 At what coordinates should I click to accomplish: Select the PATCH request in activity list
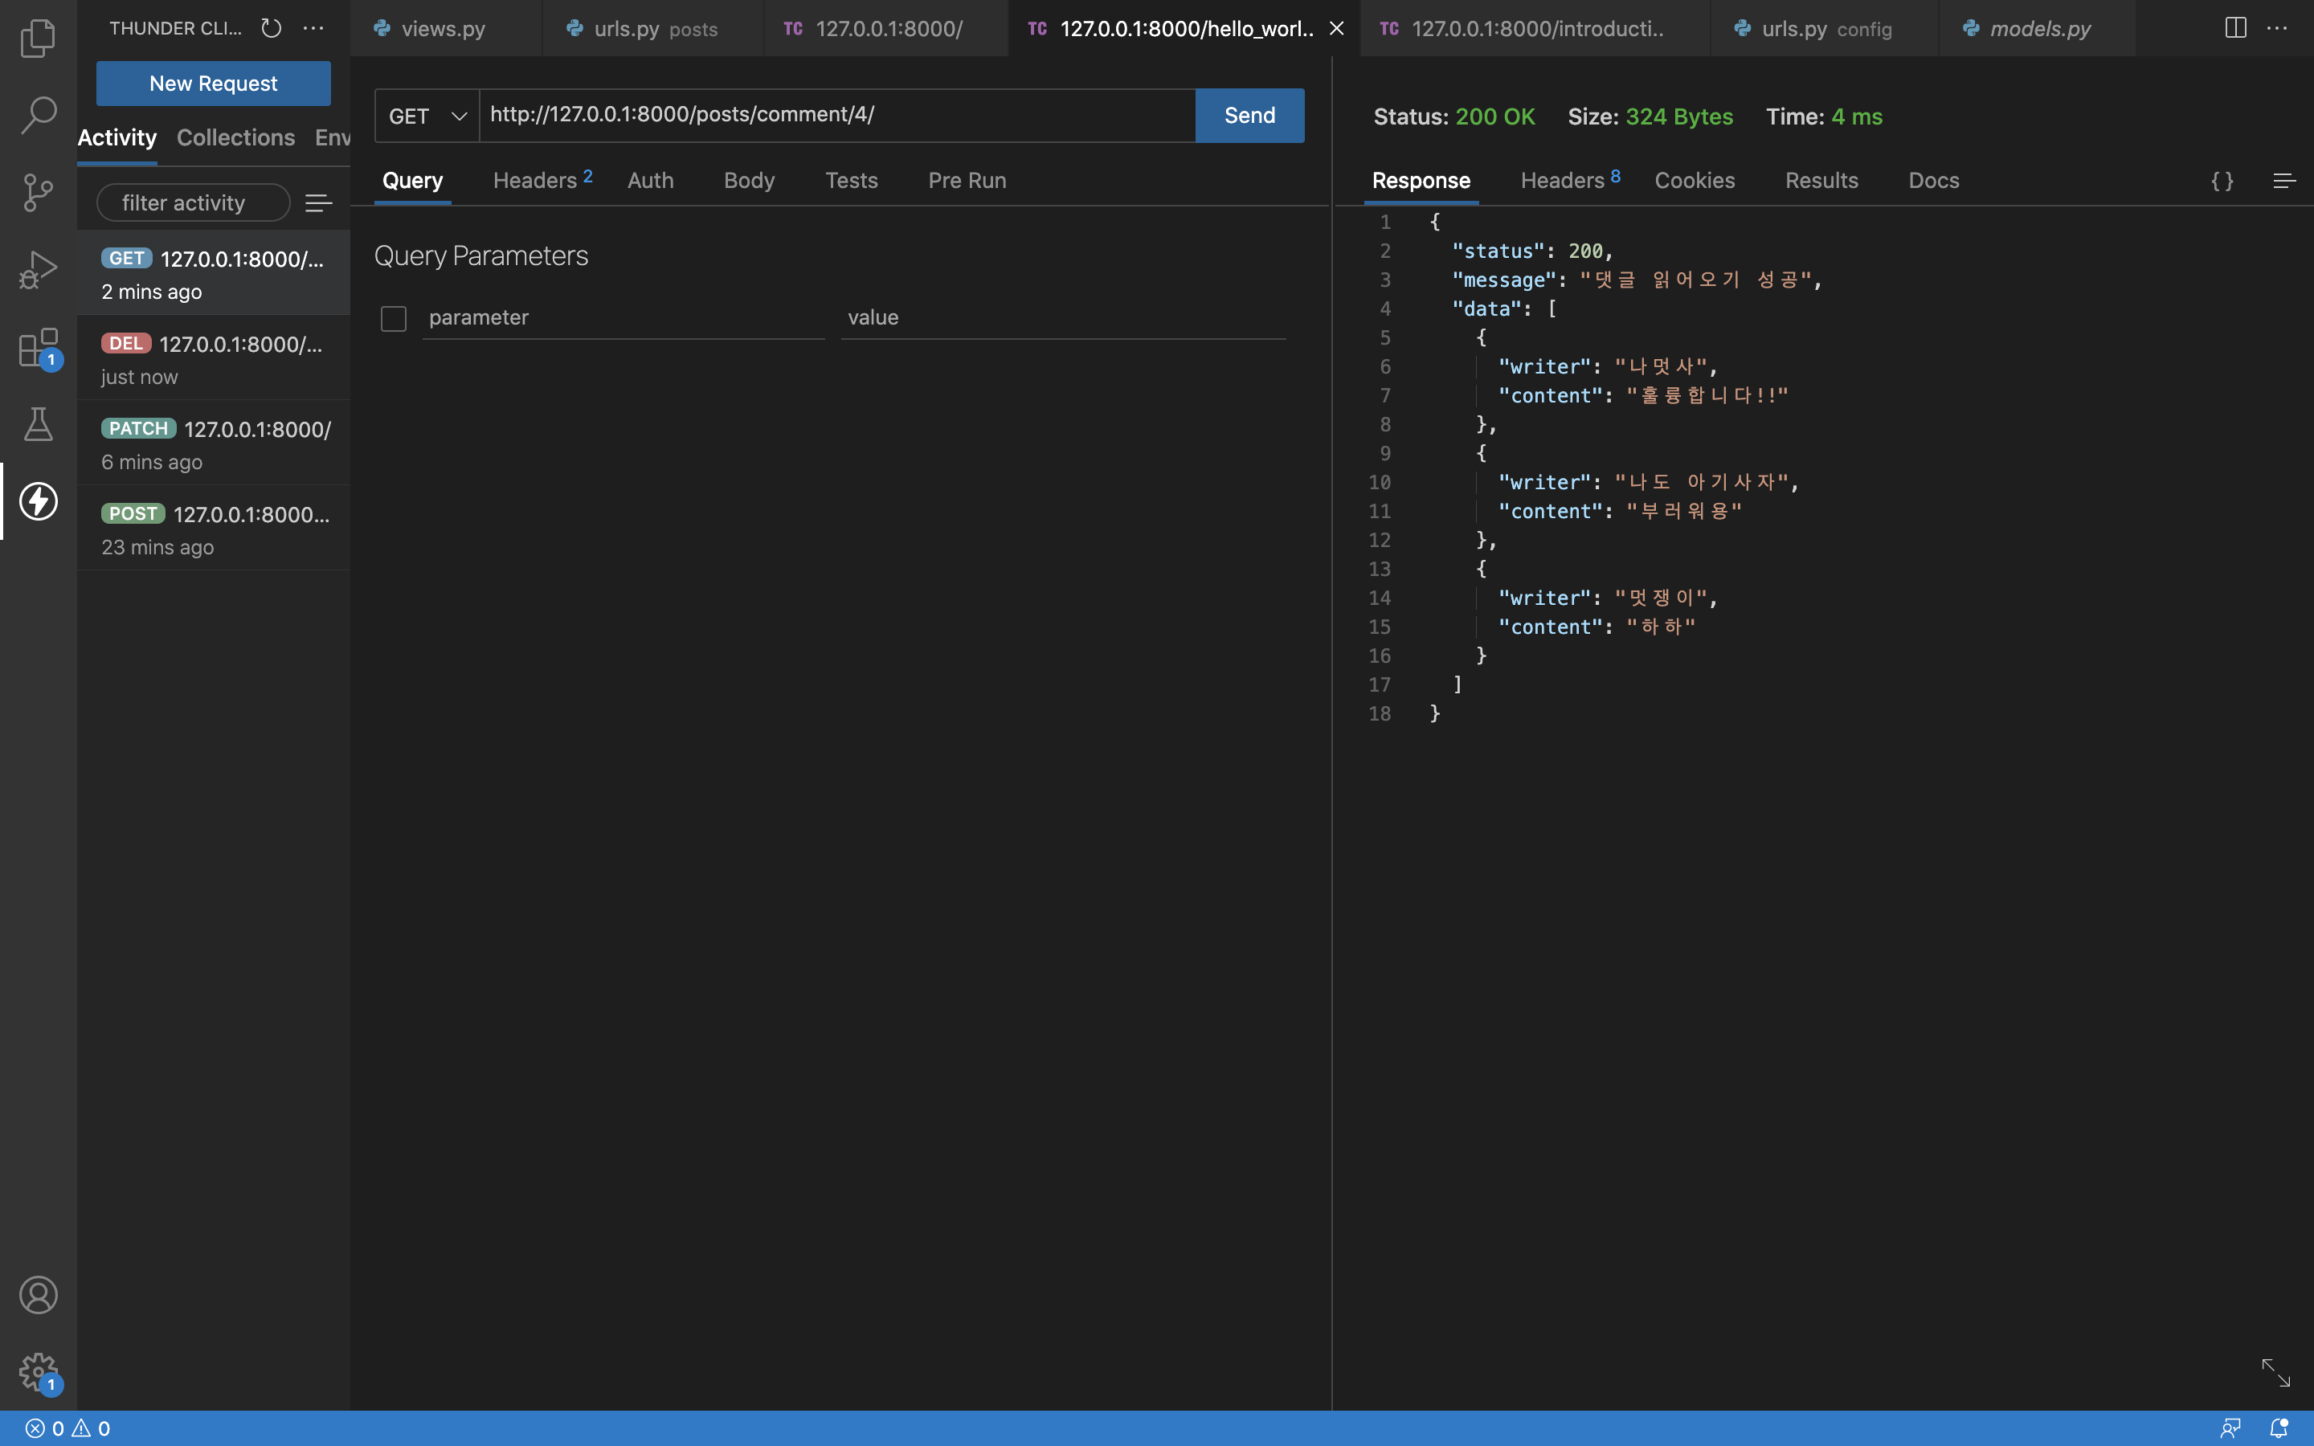(x=215, y=443)
